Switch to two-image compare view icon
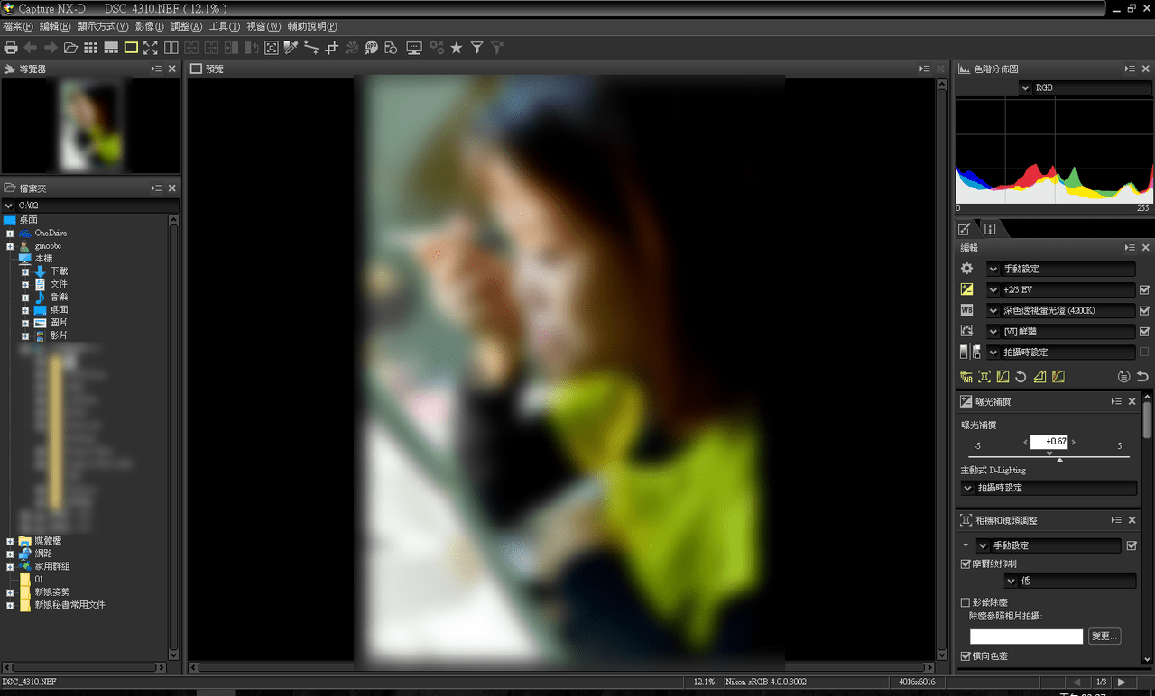The height and width of the screenshot is (696, 1155). (x=171, y=48)
